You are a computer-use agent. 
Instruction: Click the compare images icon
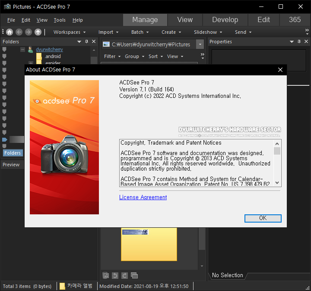134,275
